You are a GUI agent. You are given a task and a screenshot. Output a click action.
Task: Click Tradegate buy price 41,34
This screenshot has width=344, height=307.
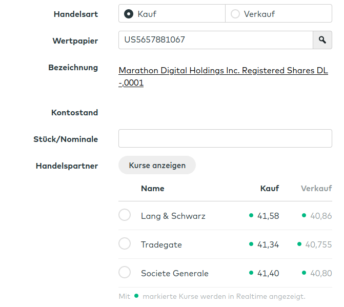pos(268,245)
